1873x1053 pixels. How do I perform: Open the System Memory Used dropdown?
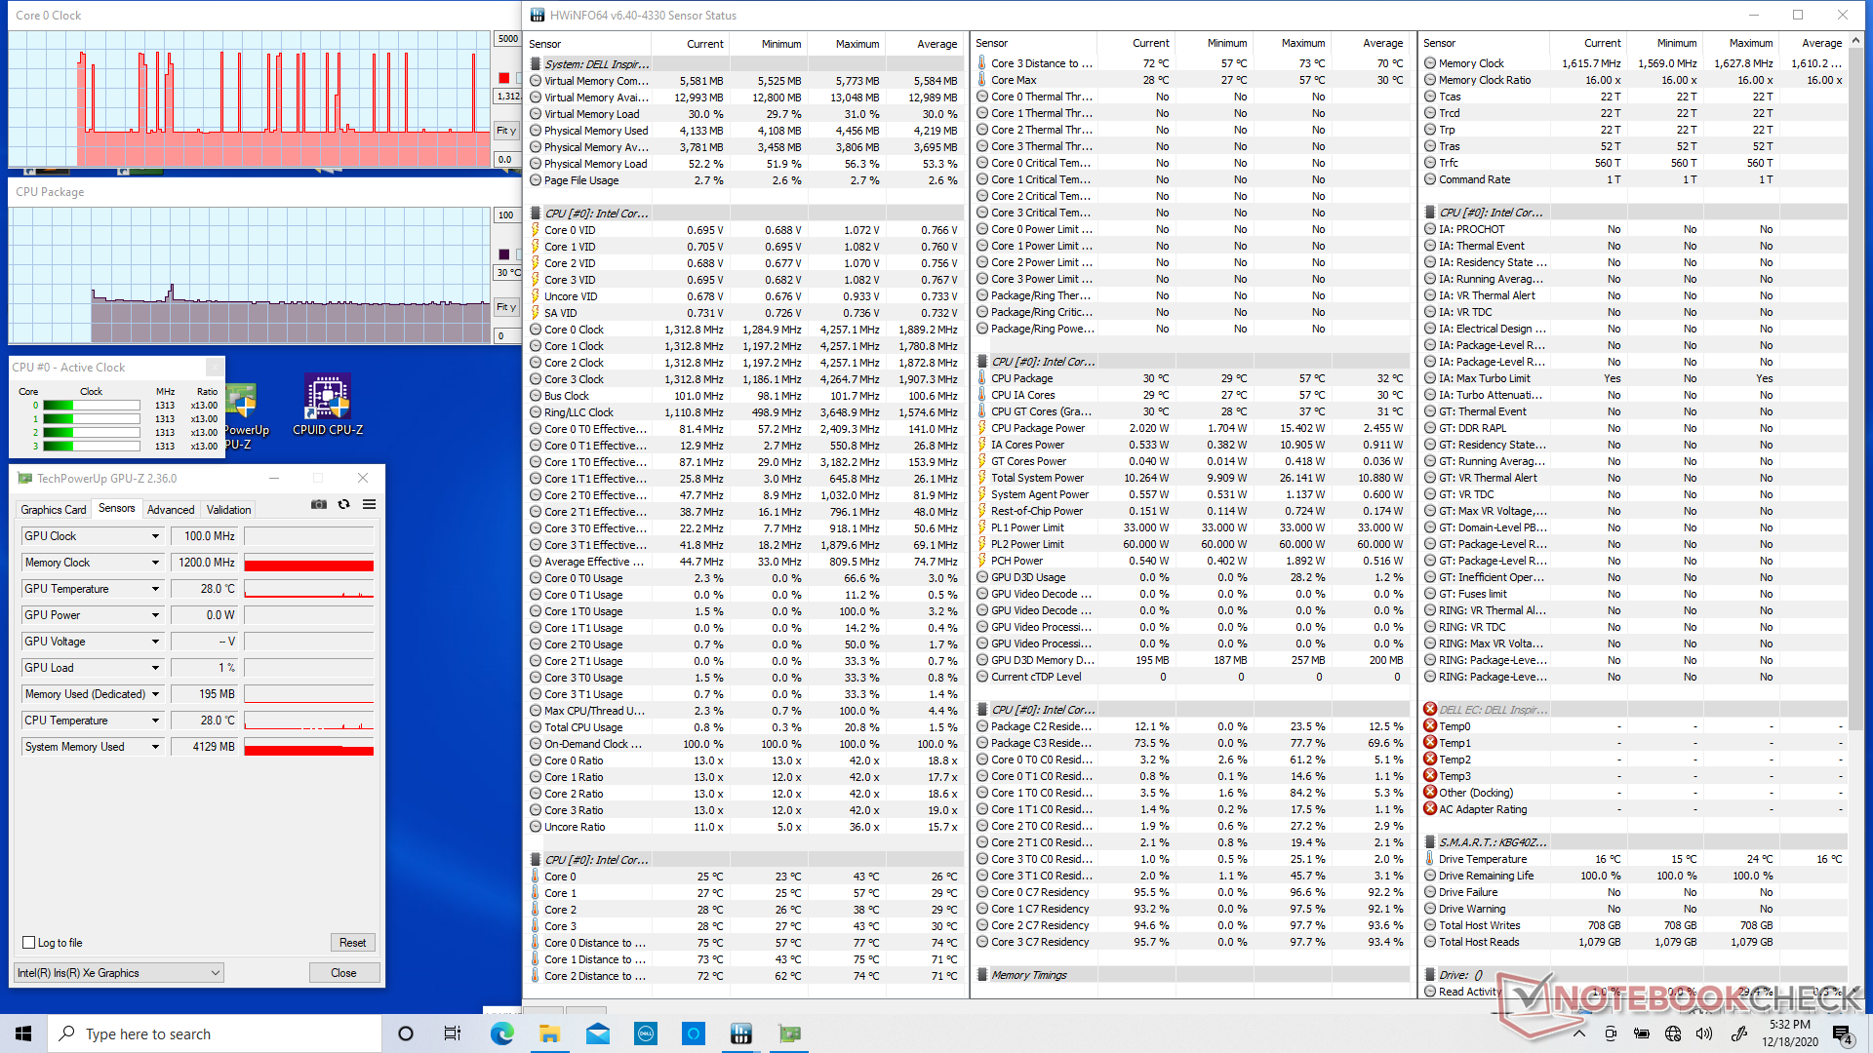pos(155,747)
